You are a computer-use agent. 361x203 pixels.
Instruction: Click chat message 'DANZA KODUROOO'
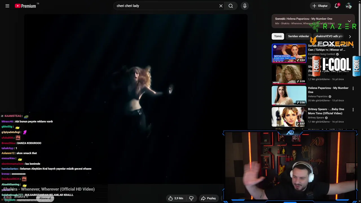click(29, 143)
